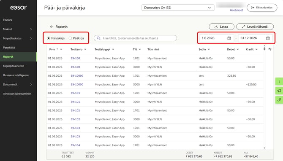Open the Debet column filter dropdown
Screen dimensions: 283x161
point(237,50)
